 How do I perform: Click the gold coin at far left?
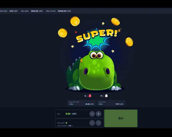[62, 33]
